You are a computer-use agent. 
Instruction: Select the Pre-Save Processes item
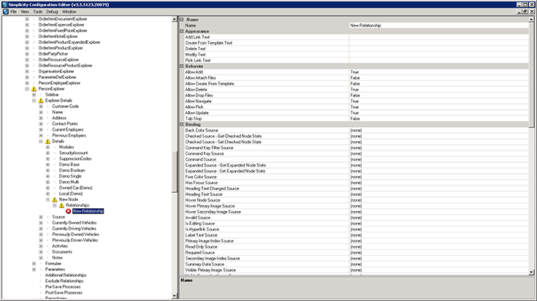pyautogui.click(x=63, y=287)
